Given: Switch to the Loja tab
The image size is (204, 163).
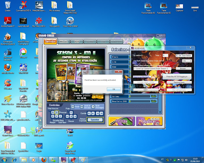Looking at the screenshot, I should pyautogui.click(x=103, y=42).
